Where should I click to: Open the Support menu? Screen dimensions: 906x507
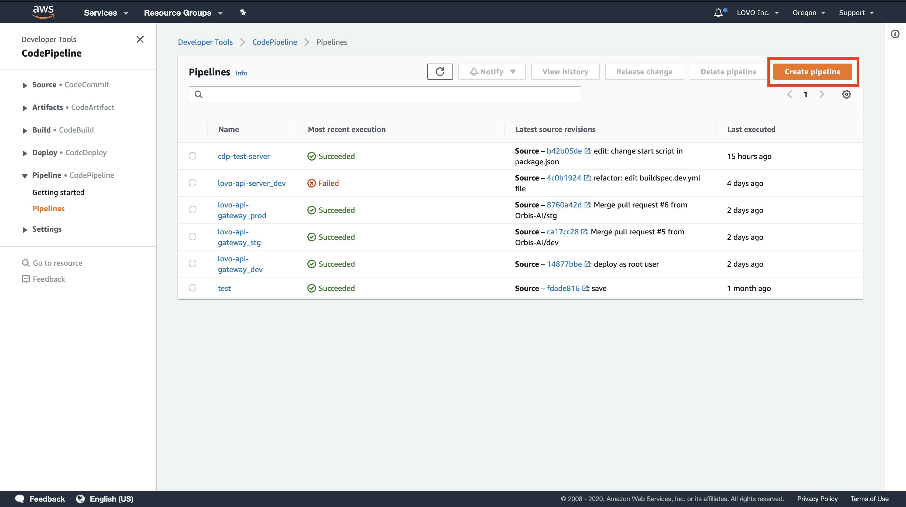click(x=856, y=13)
